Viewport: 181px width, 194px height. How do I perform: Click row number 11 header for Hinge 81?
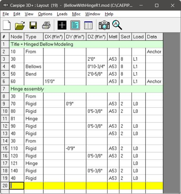tap(5, 119)
